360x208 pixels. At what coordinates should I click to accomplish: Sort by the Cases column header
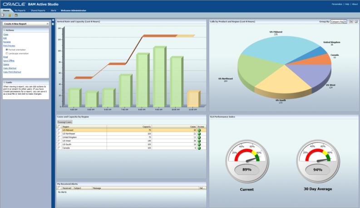(x=174, y=127)
